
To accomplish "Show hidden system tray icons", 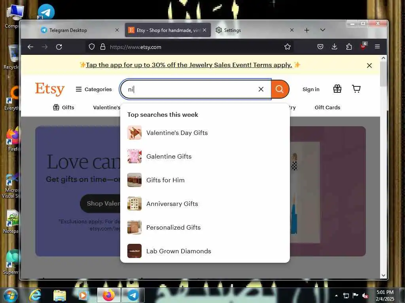I will (336, 296).
